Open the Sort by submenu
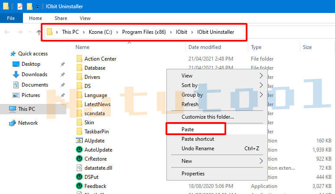The width and height of the screenshot is (335, 194). [217, 85]
